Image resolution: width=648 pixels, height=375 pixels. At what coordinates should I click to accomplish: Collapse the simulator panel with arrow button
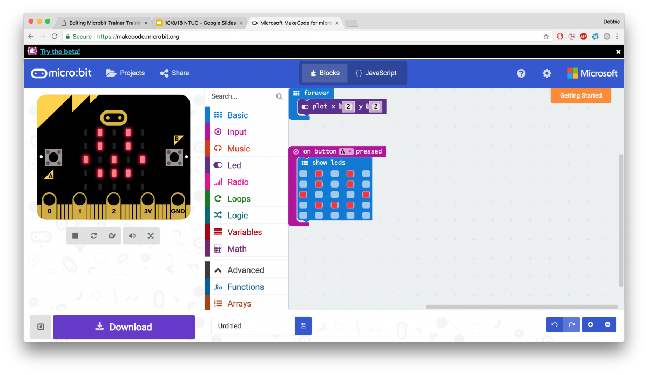click(x=40, y=327)
